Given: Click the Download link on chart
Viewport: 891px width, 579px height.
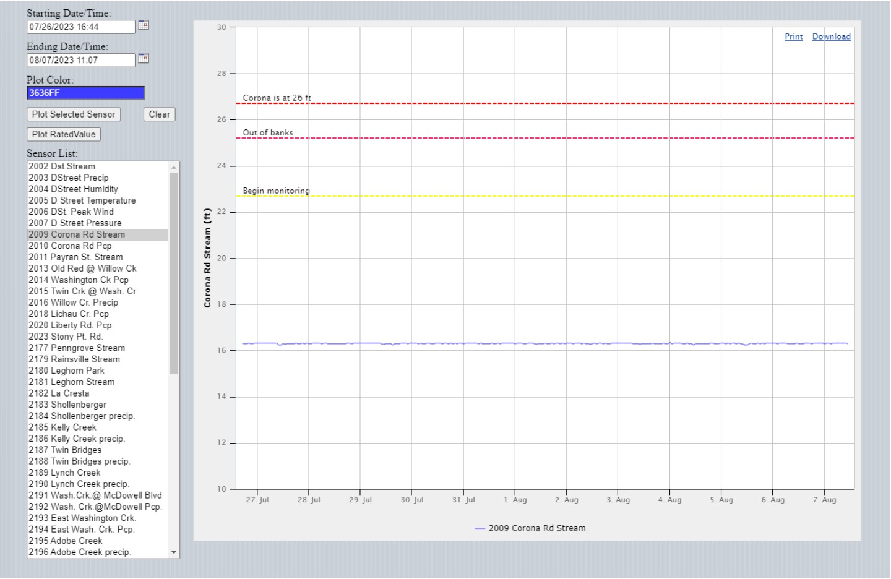Looking at the screenshot, I should pos(831,36).
